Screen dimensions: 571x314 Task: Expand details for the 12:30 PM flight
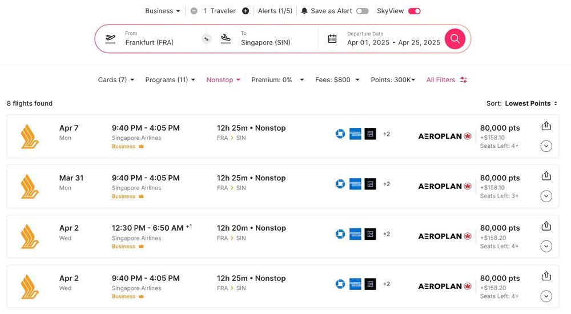pyautogui.click(x=546, y=246)
